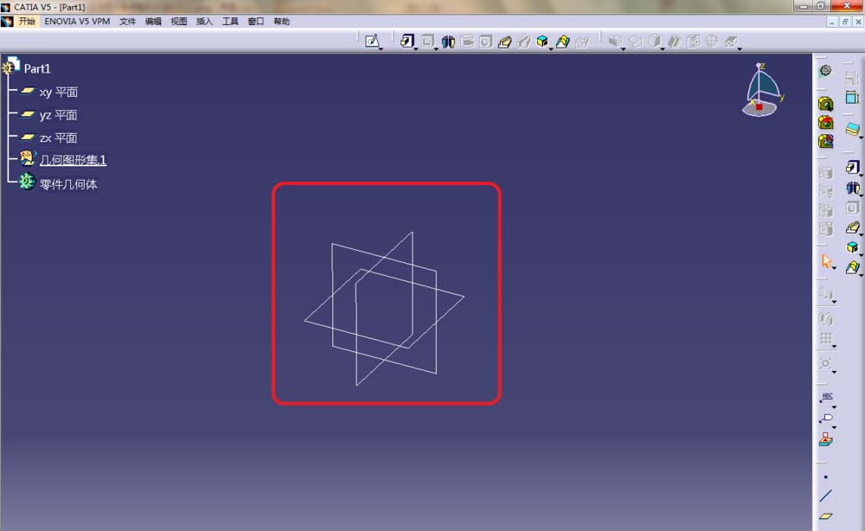Select the Rib icon in the right column
The height and width of the screenshot is (531, 865).
(852, 227)
